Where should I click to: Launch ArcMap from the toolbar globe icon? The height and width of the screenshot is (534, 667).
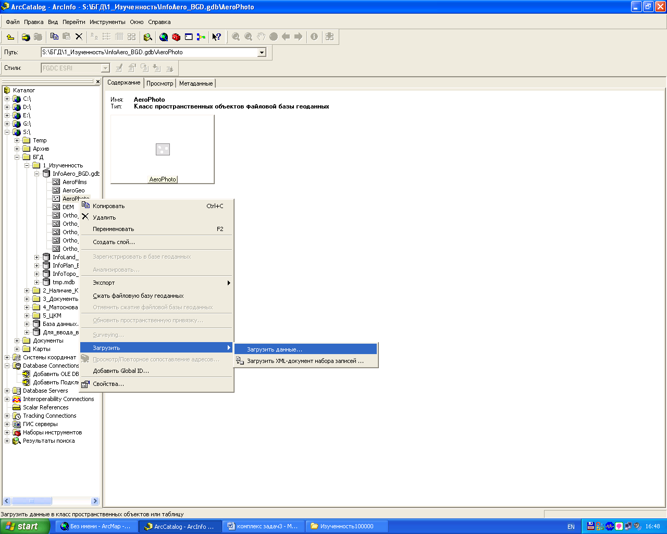tap(164, 37)
